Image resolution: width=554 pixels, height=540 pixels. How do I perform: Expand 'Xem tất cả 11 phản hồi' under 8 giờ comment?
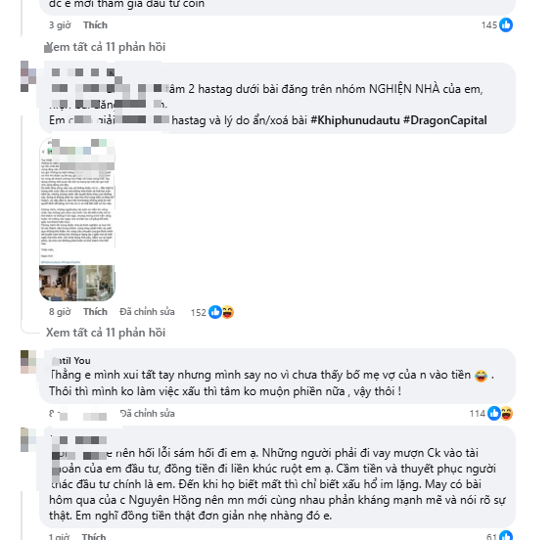(x=106, y=333)
